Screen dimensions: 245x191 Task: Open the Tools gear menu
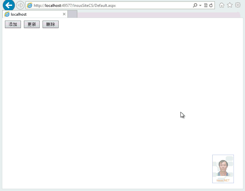(238, 5)
